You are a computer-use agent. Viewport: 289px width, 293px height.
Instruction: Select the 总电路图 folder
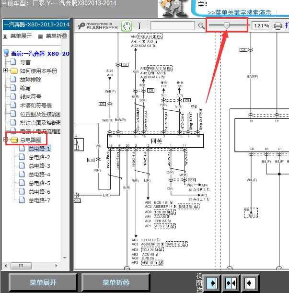tap(31, 140)
